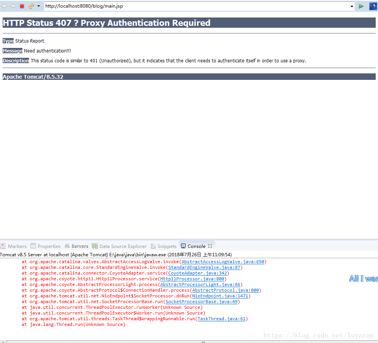This screenshot has width=378, height=343.
Task: Open AbstractProtocol.java:800 link
Action: [225, 290]
